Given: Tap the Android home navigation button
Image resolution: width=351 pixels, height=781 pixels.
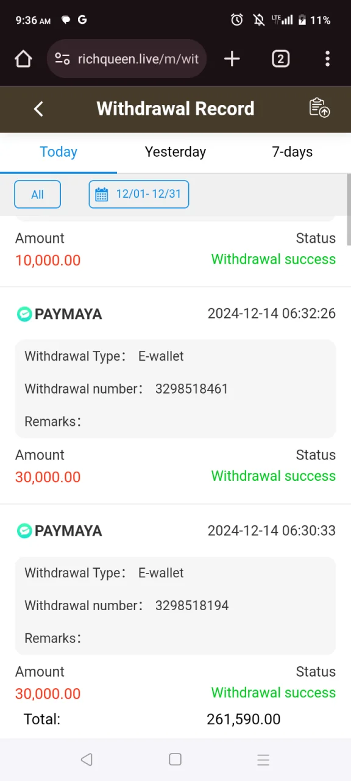Looking at the screenshot, I should point(175,759).
